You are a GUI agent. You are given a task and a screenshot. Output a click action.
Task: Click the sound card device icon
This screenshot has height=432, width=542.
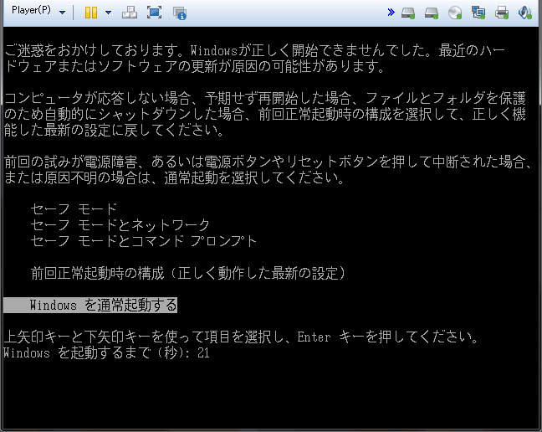click(525, 13)
